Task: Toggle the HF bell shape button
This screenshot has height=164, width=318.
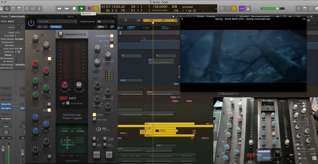Action: tap(49, 59)
